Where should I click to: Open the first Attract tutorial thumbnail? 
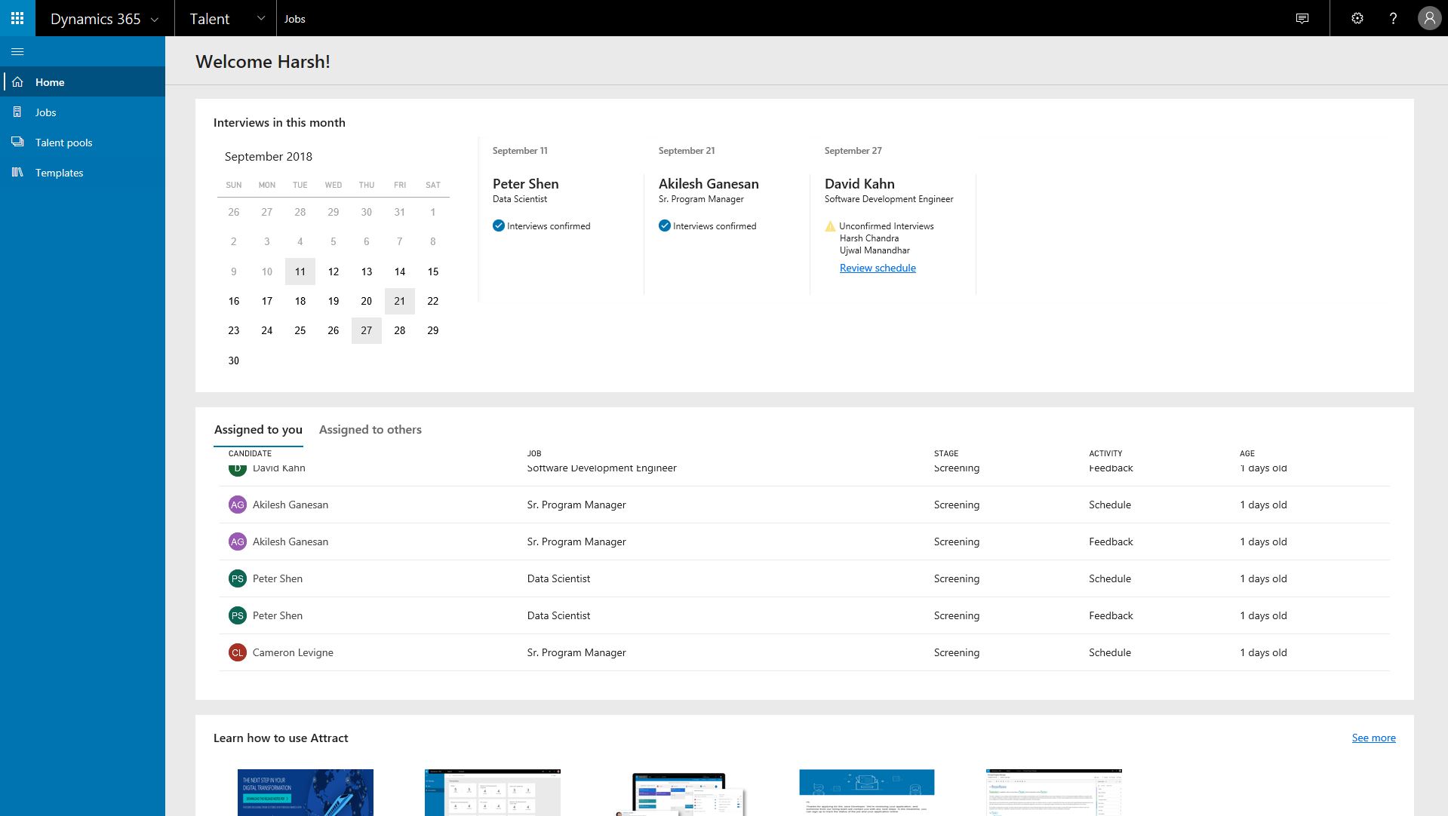[305, 792]
